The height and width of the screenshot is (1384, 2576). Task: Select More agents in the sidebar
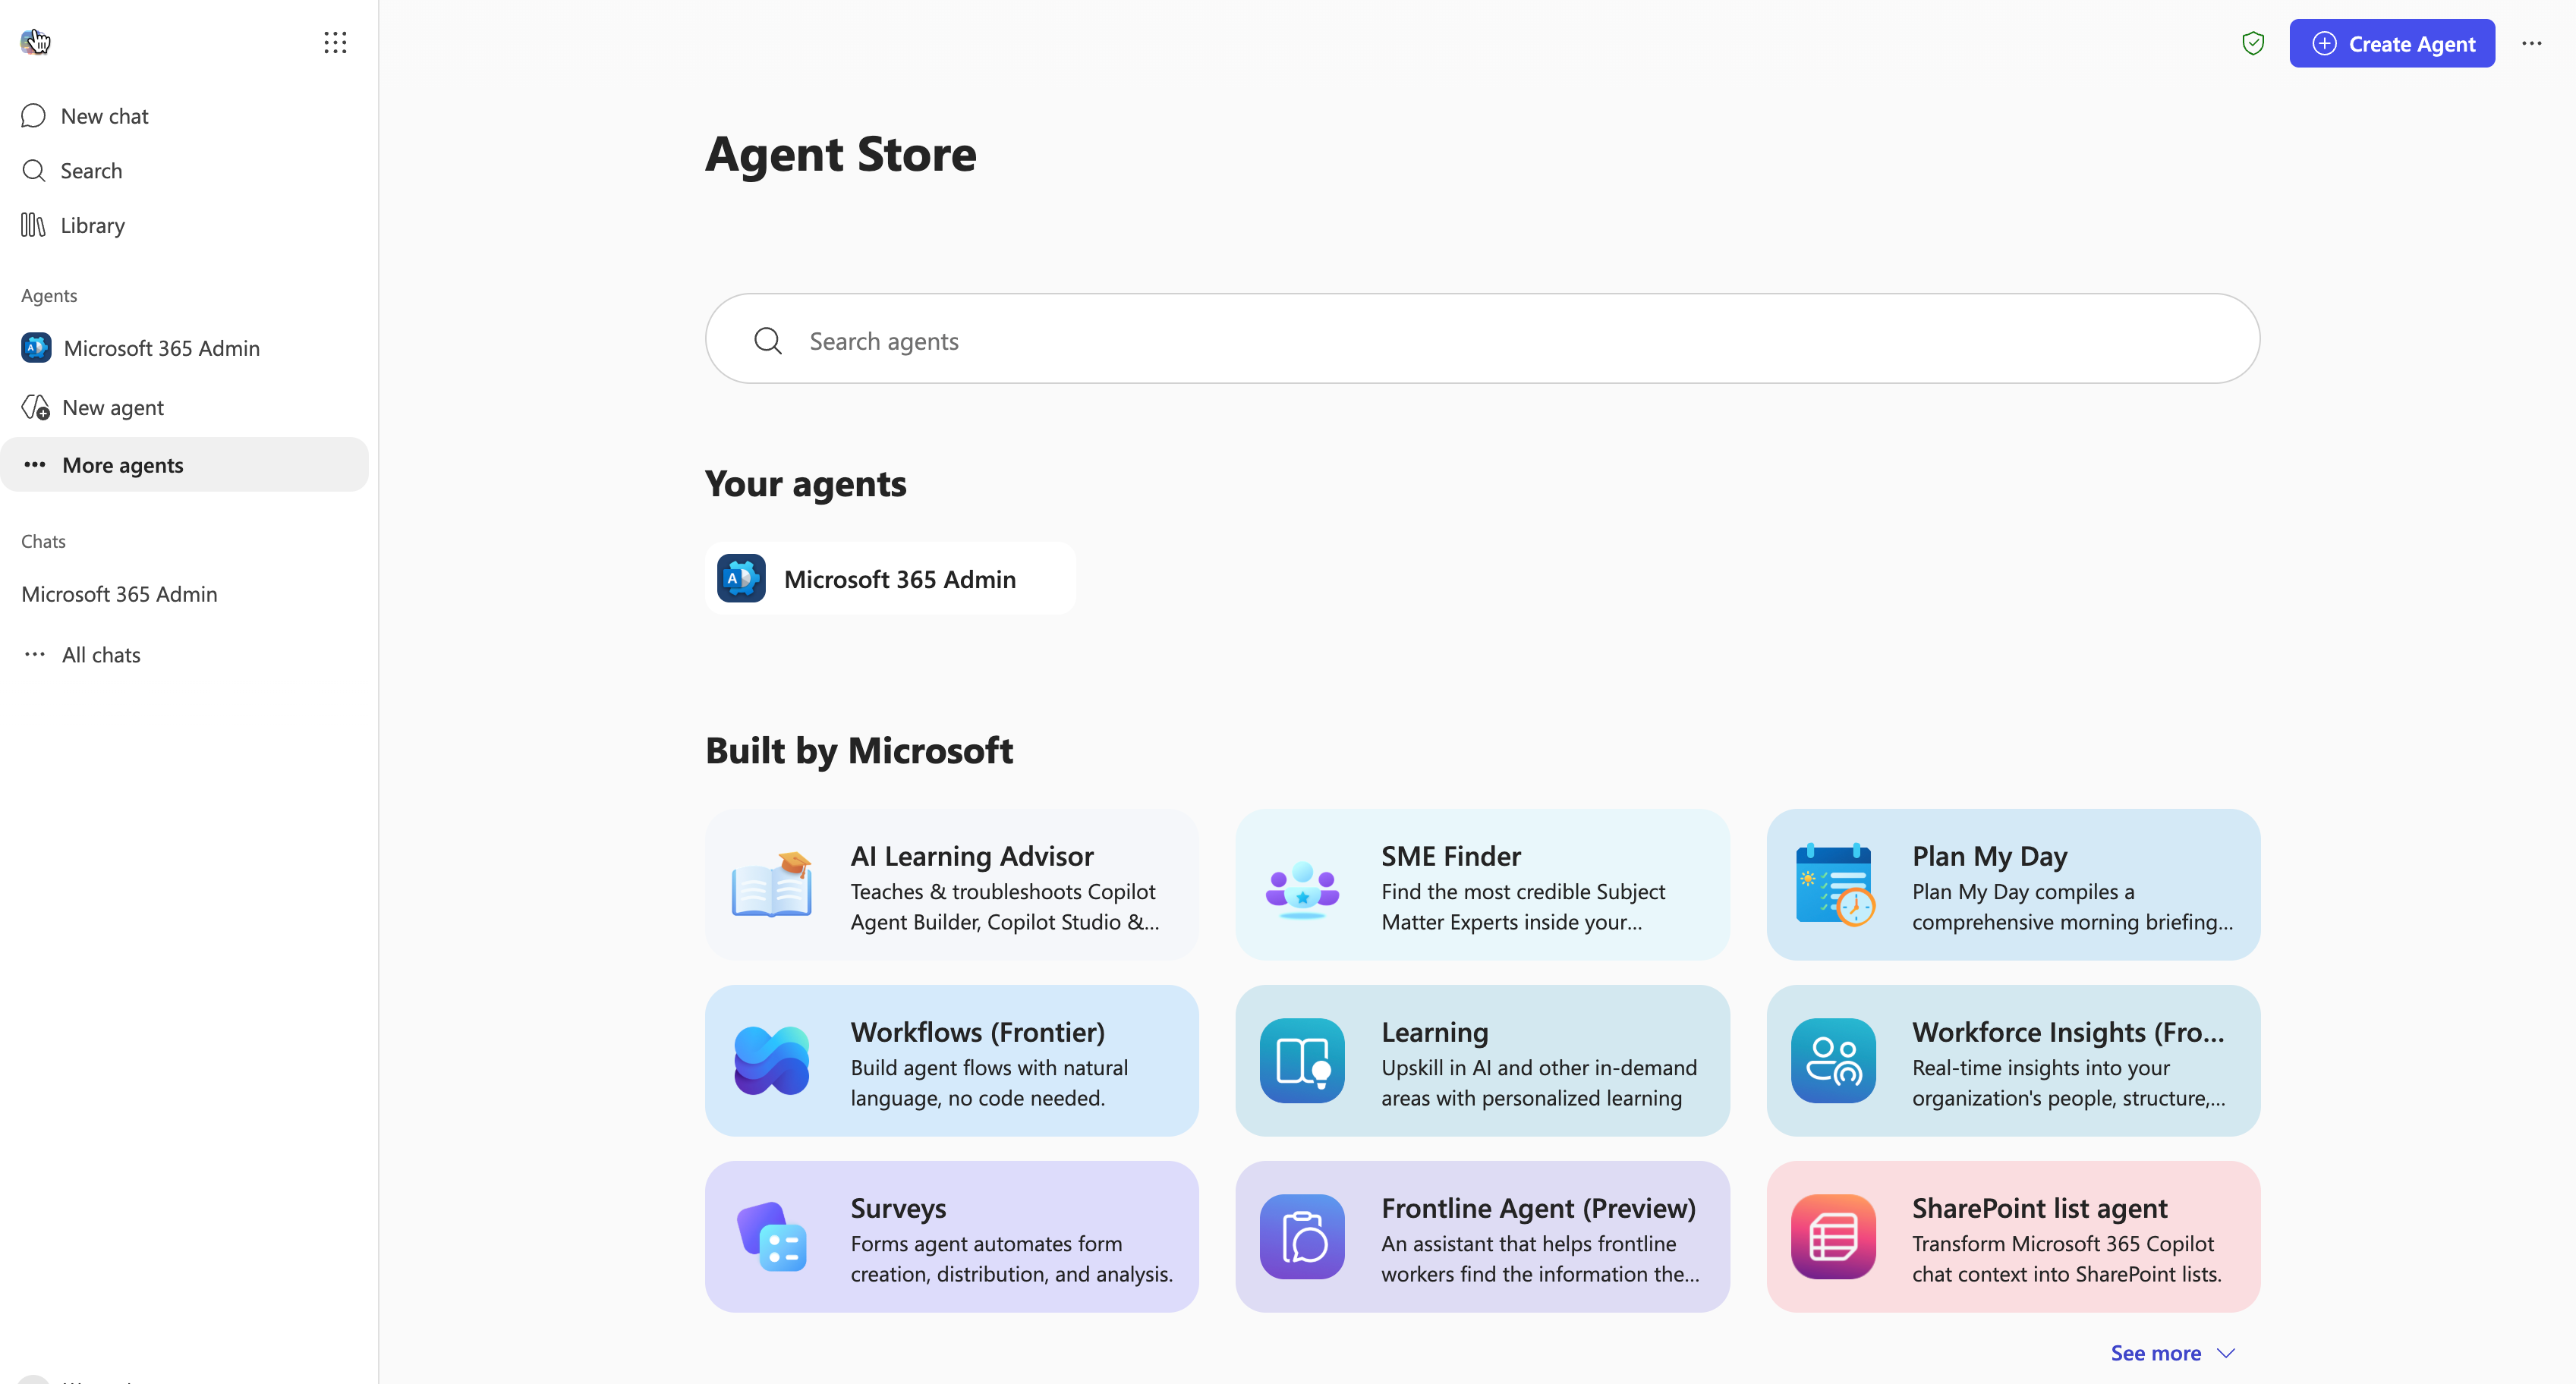coord(185,465)
